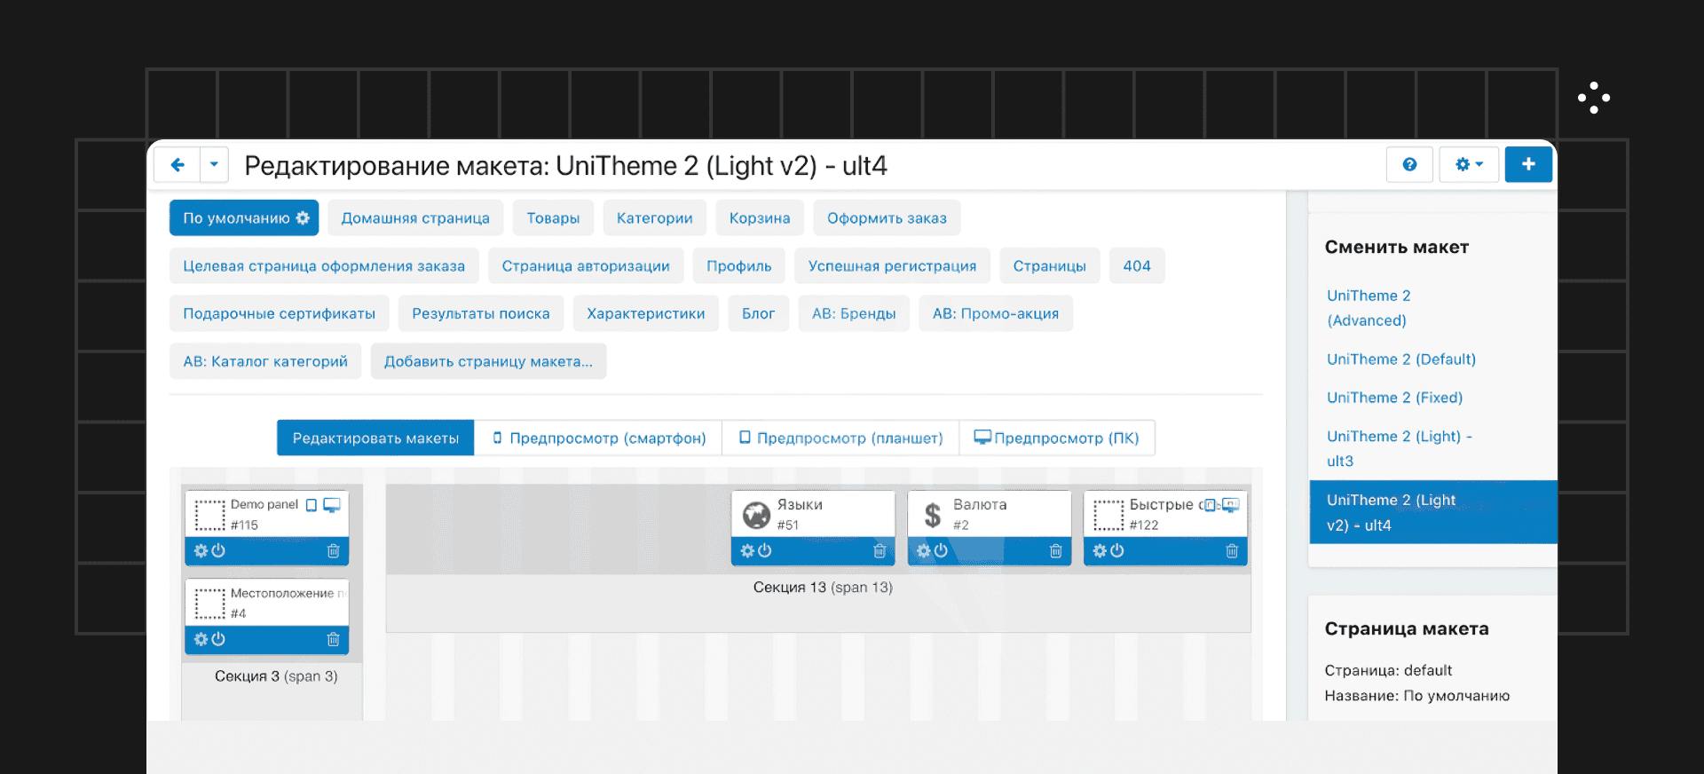Viewport: 1704px width, 774px height.
Task: Open Предпросмотр (планшет) preview
Action: coord(841,438)
